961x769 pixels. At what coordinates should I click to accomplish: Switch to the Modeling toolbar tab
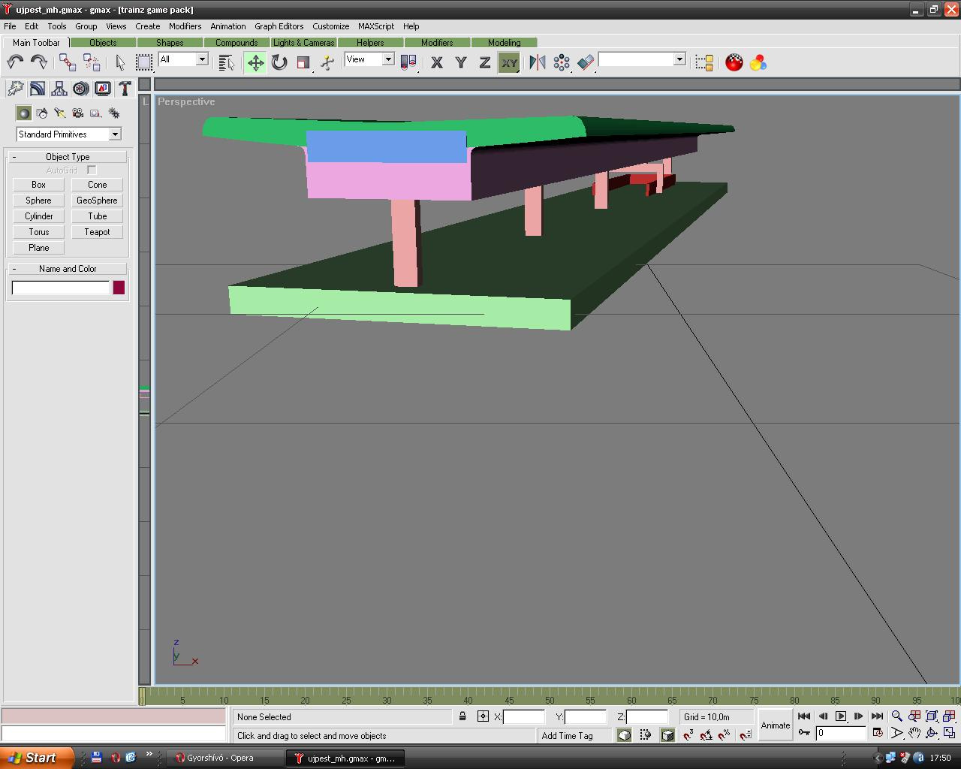pos(505,43)
